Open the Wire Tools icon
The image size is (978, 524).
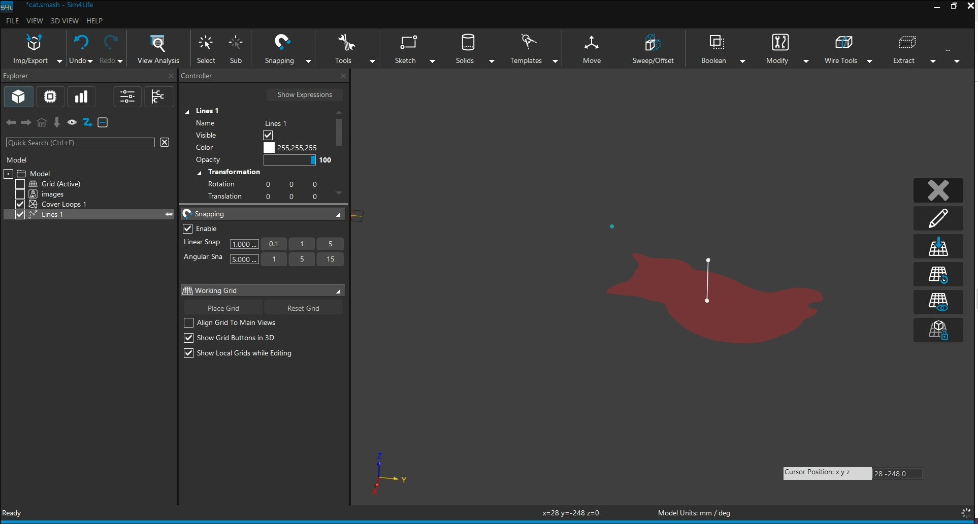coord(843,43)
